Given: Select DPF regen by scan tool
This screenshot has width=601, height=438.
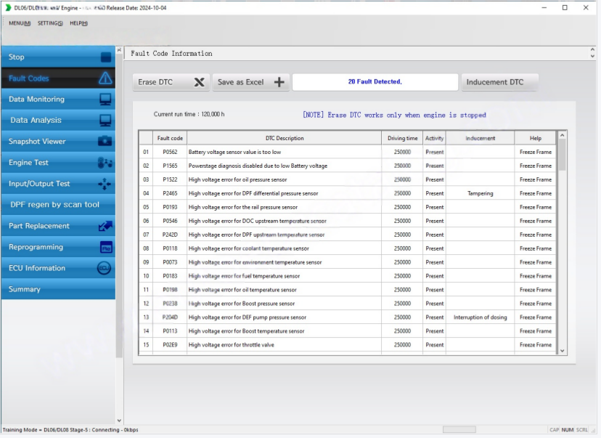Looking at the screenshot, I should click(55, 205).
